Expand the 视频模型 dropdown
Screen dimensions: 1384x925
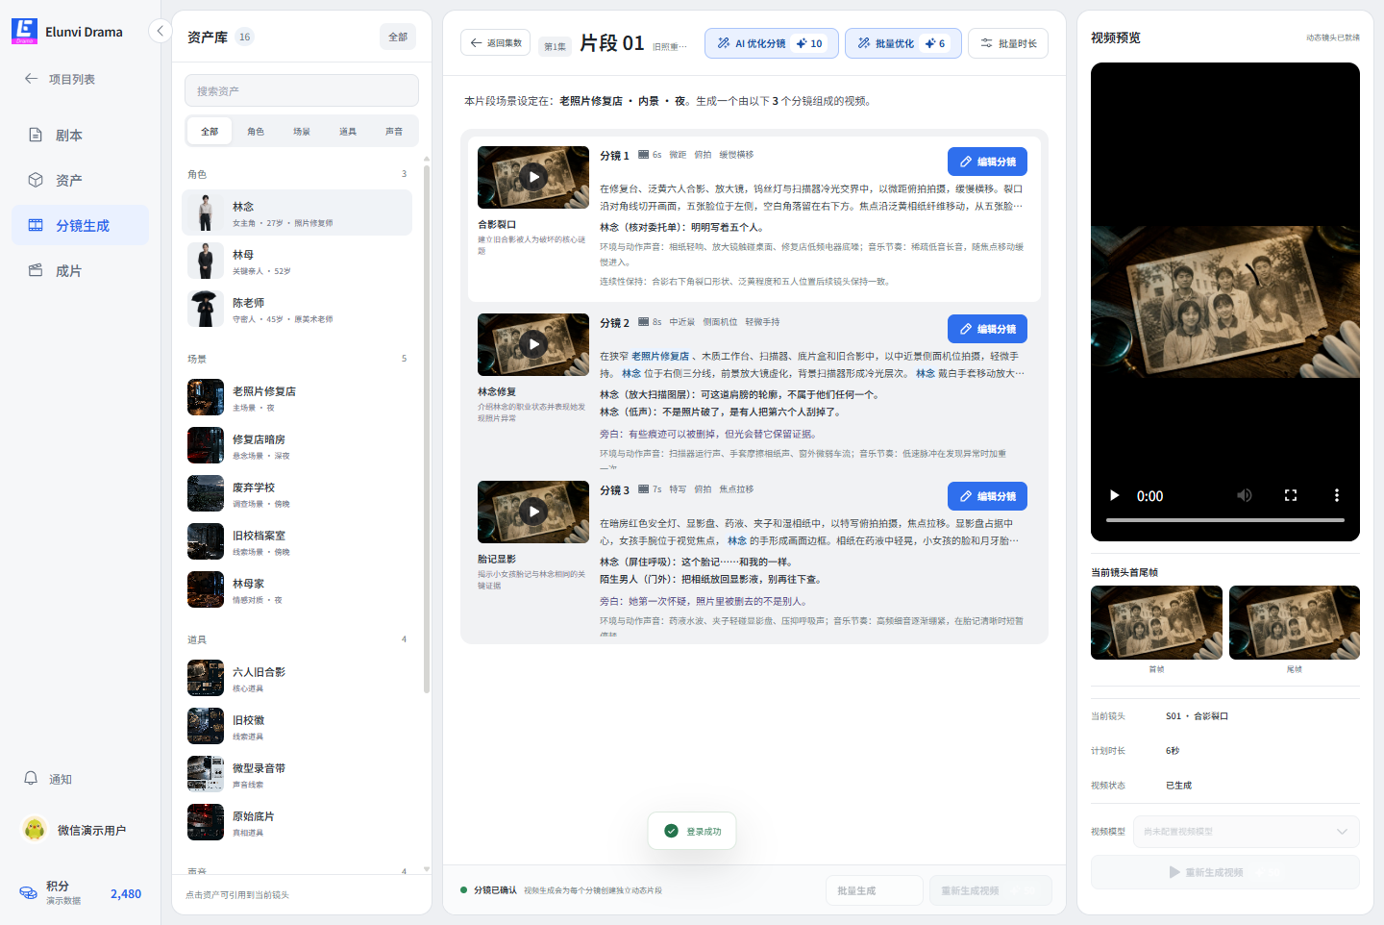click(1246, 832)
